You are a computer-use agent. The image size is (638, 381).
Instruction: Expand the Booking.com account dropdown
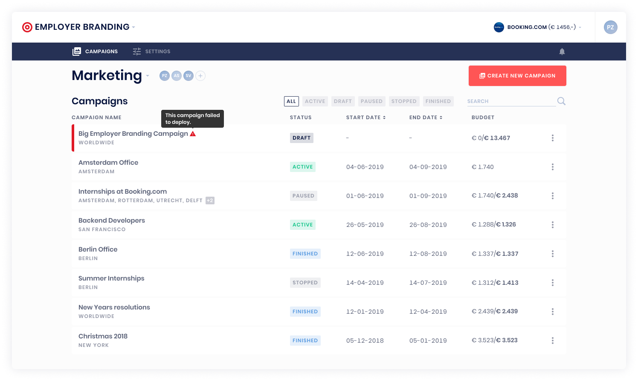coord(580,27)
